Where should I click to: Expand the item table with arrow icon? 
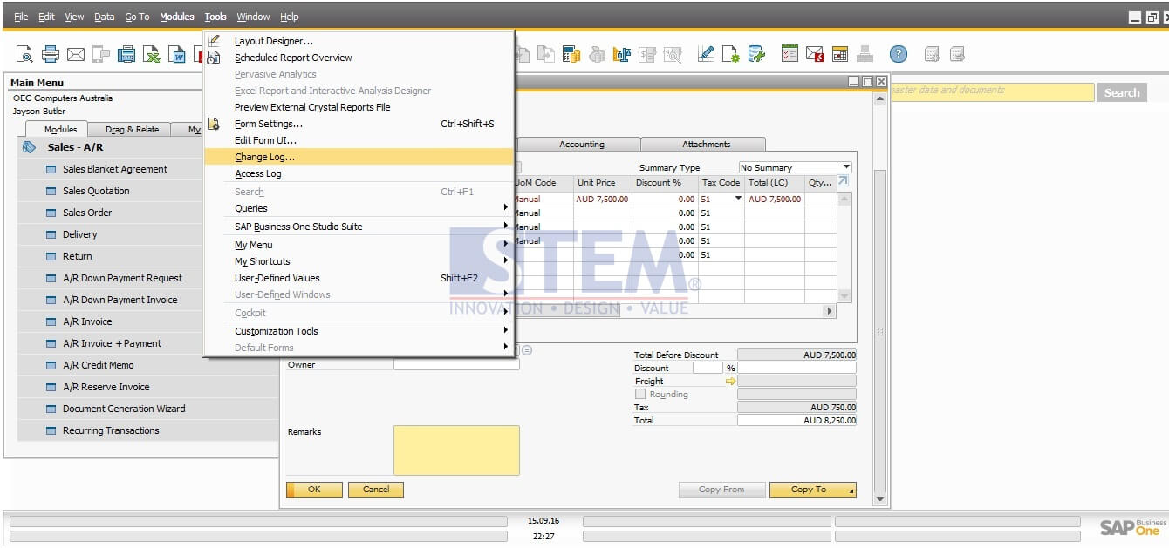tap(843, 181)
